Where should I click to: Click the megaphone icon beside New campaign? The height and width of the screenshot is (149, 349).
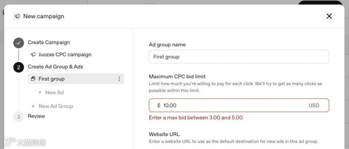[17, 16]
